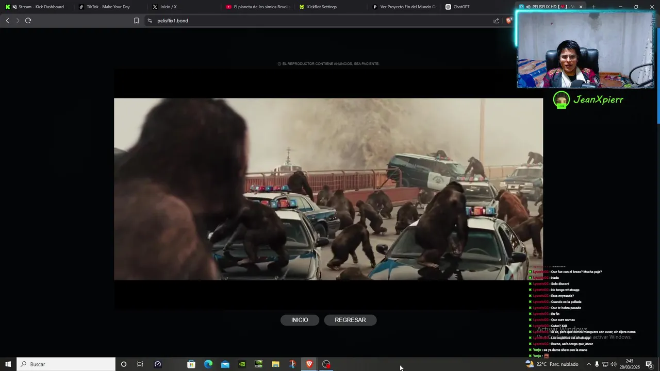Open Microsoft Store from taskbar
Image resolution: width=660 pixels, height=371 pixels.
(x=191, y=364)
